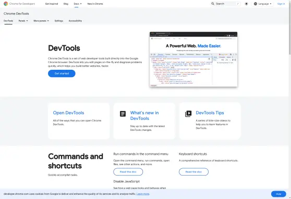Click the Chrome DevTools section title
Screen dimensions: 291x199
[16, 14]
